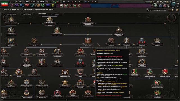Open the Iran flag country overview
The height and width of the screenshot is (101, 180).
4,4
